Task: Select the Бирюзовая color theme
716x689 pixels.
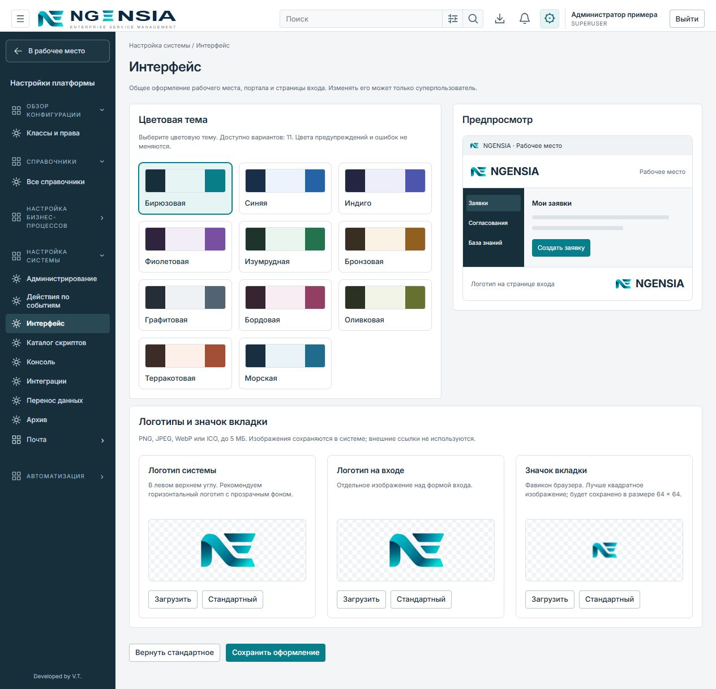Action: coord(185,189)
